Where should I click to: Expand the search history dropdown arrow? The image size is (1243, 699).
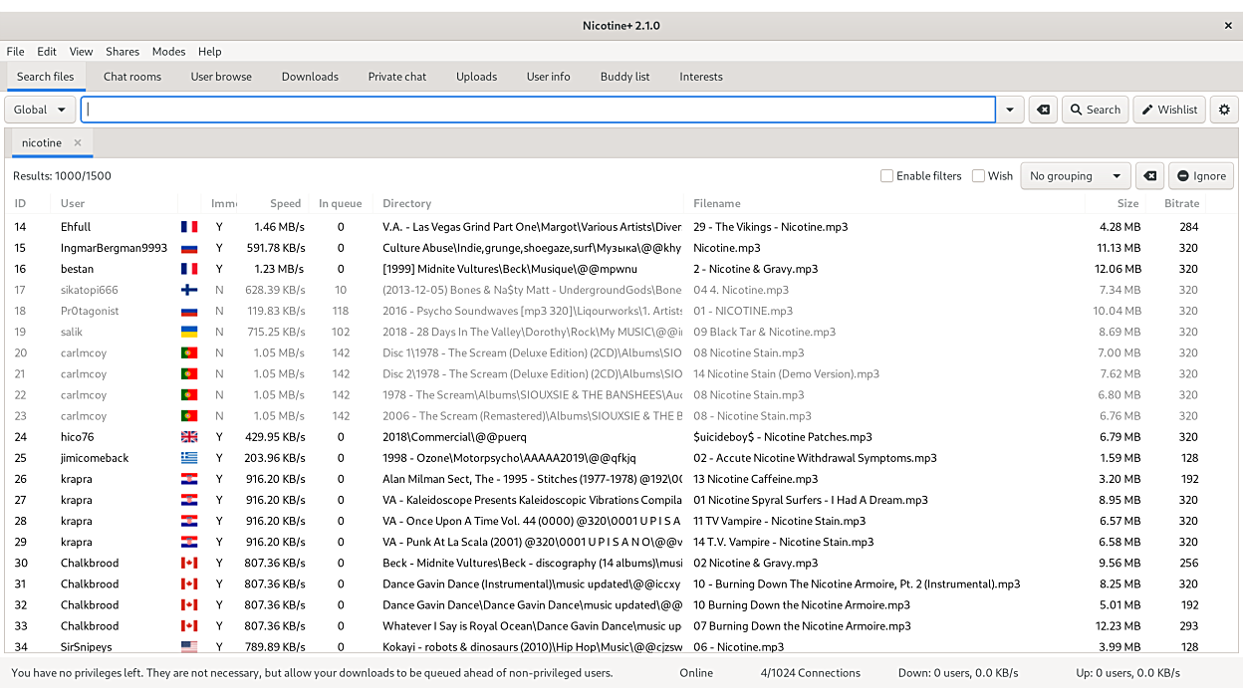[1010, 110]
